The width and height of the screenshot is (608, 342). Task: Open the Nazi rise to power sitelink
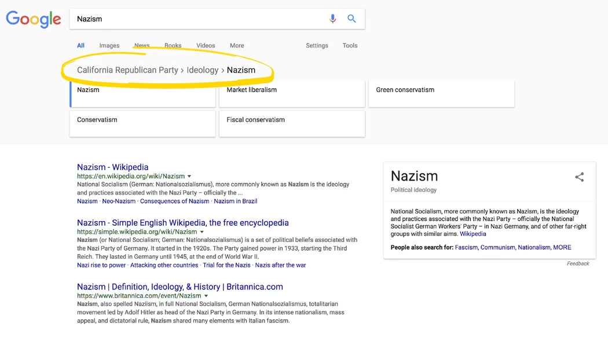[x=101, y=265]
